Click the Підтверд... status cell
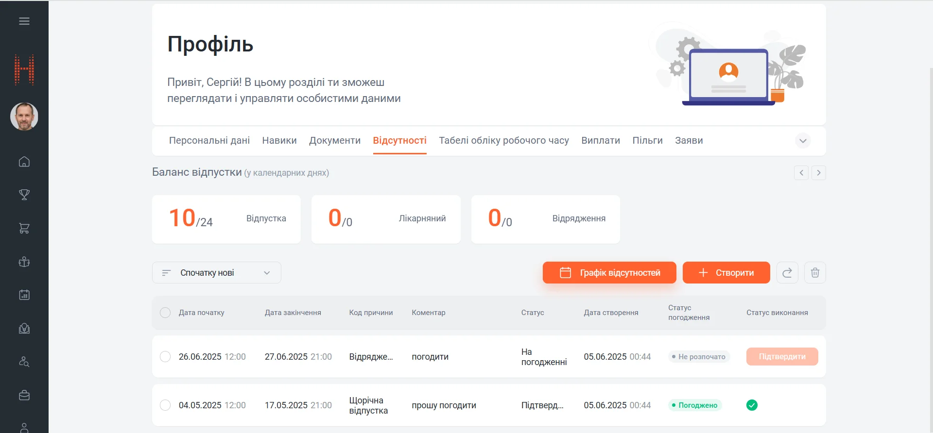933x433 pixels. (542, 405)
